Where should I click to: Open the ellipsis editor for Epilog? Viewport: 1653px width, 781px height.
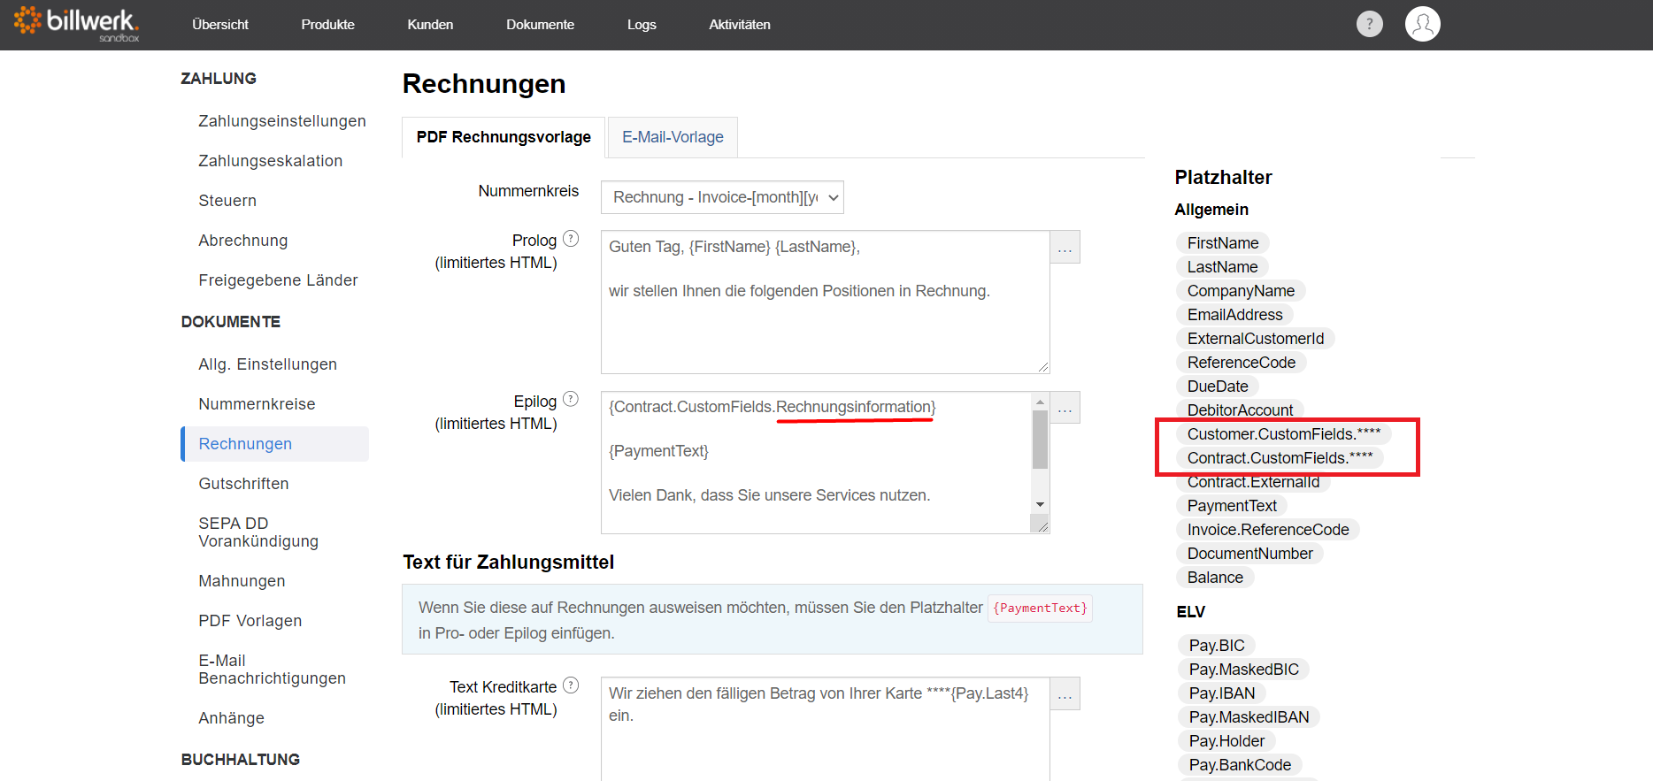tap(1065, 408)
